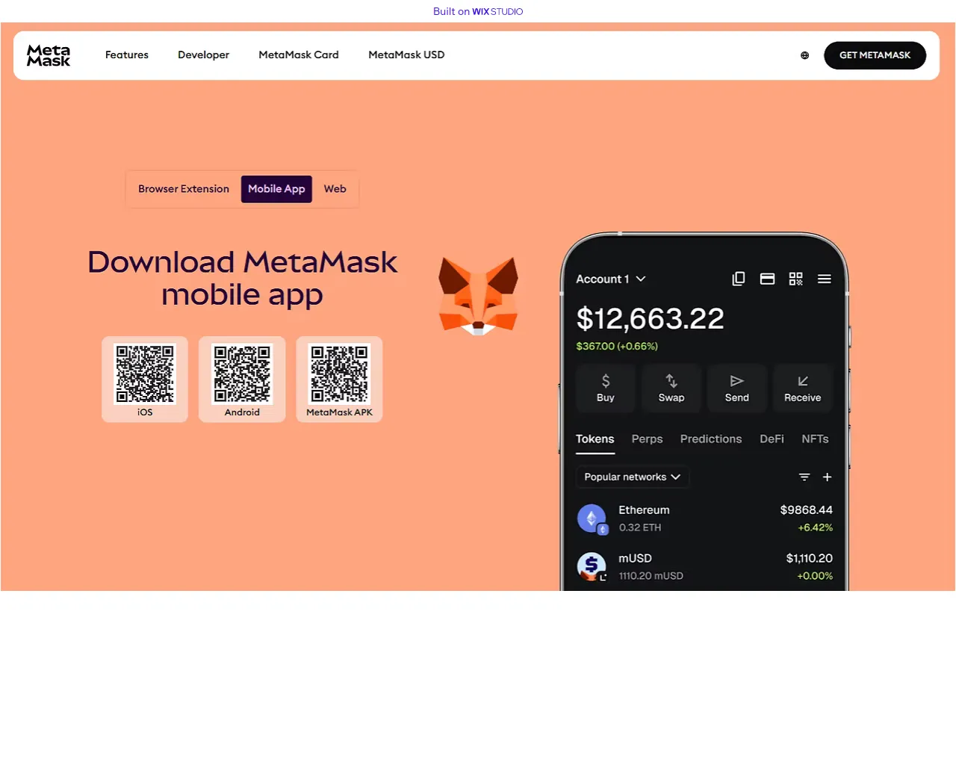Switch to the DeFi tab
Image resolution: width=956 pixels, height=765 pixels.
[772, 439]
